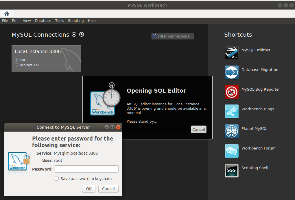Open the Scripting menu

pos(76,21)
